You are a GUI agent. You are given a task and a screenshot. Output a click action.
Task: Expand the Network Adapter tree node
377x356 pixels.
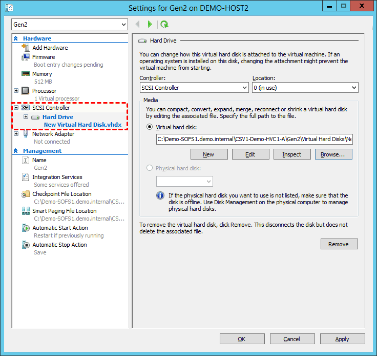(16, 133)
